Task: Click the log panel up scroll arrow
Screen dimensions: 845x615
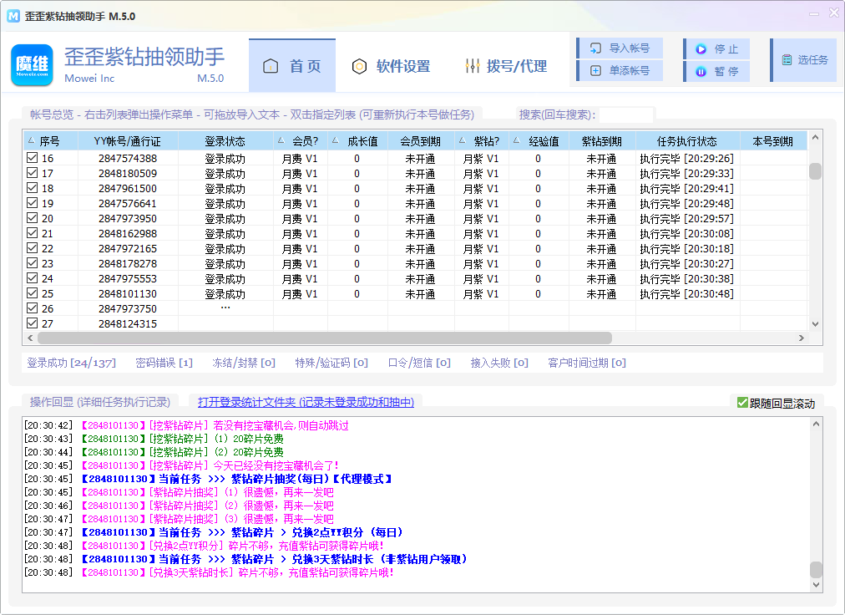Action: [x=816, y=424]
